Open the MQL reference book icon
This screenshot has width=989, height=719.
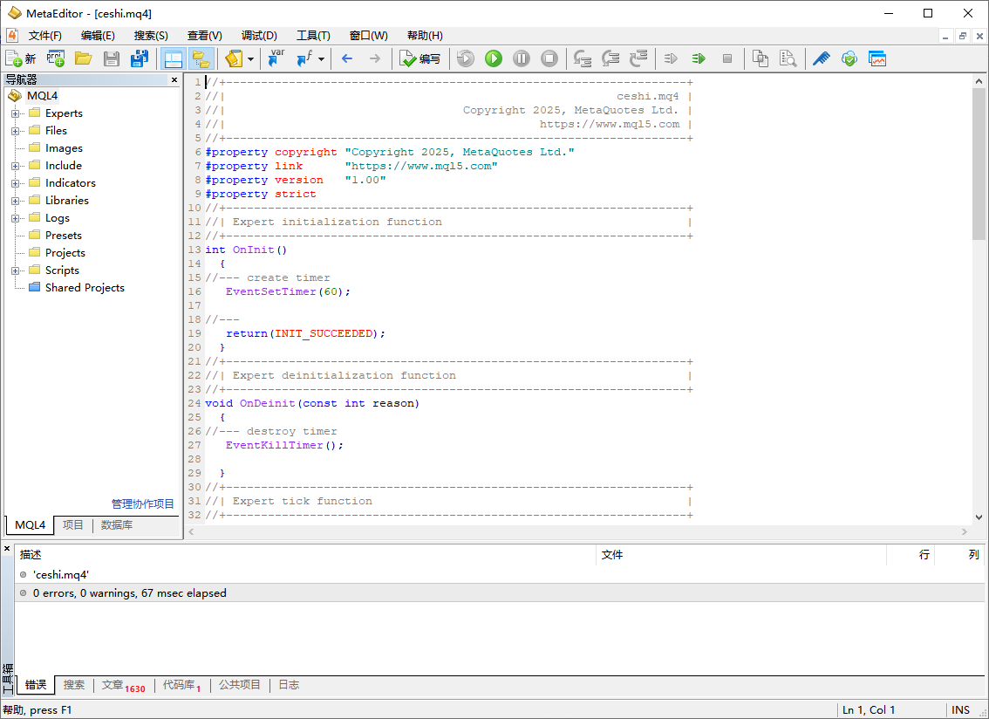click(x=234, y=58)
